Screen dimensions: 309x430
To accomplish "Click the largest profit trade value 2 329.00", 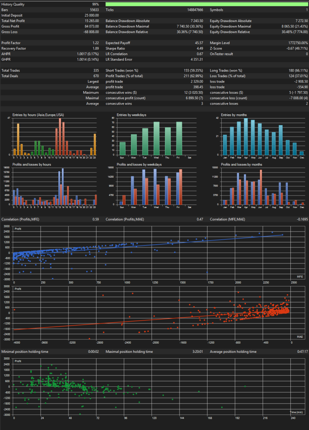I will tap(197, 81).
